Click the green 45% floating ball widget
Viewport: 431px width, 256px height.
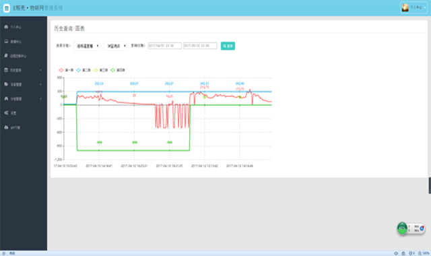click(x=402, y=228)
